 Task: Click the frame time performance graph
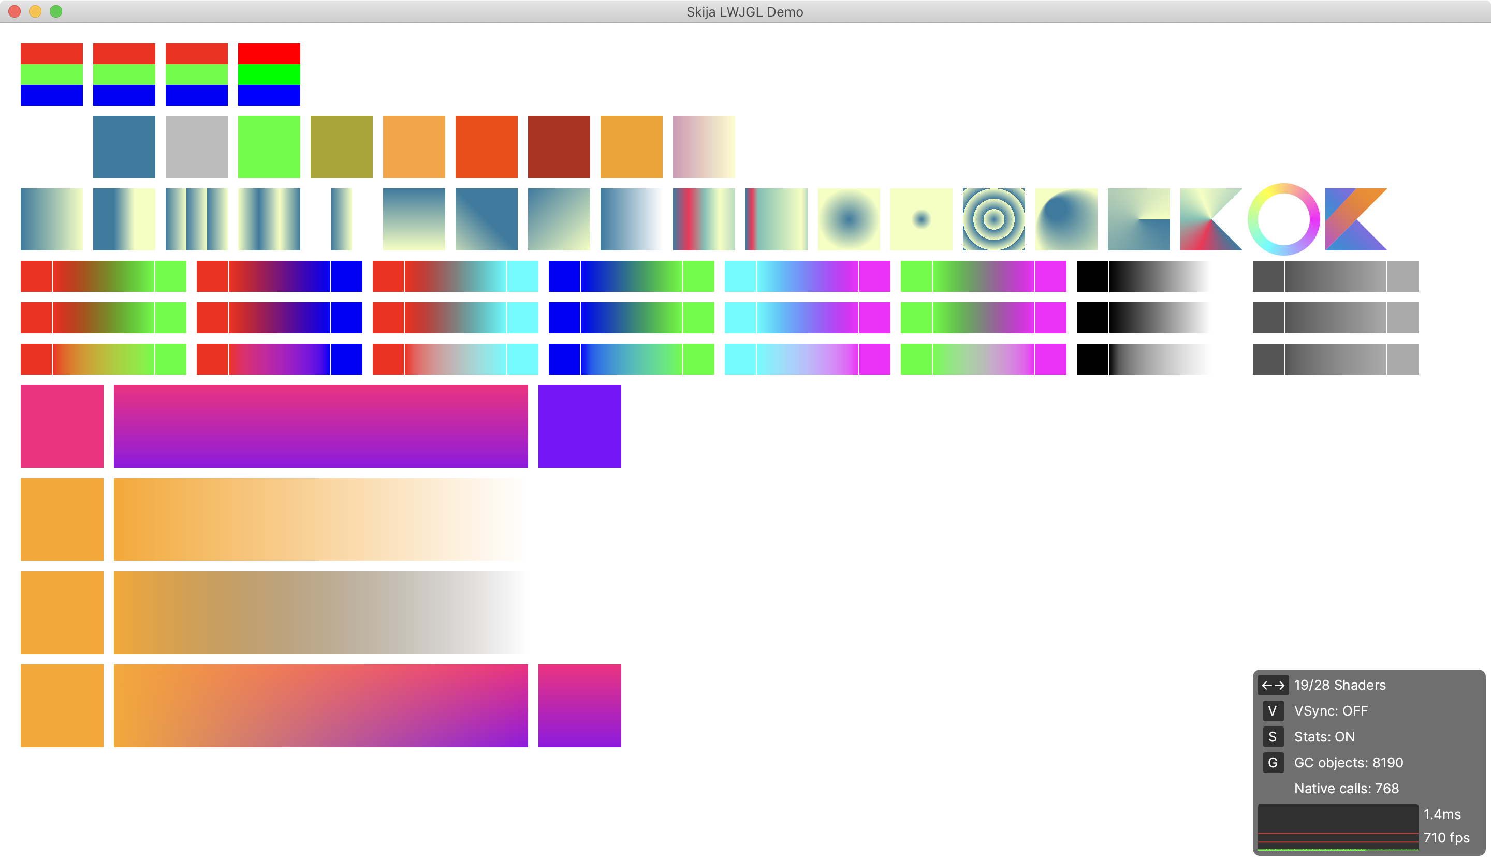tap(1337, 827)
